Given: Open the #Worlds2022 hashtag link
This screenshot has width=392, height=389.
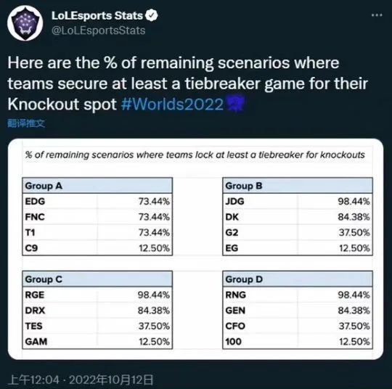Looking at the screenshot, I should [172, 104].
